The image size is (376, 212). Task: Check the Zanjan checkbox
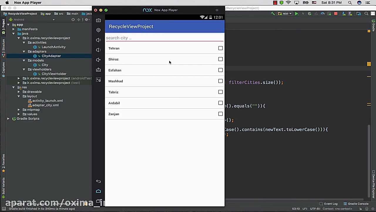click(221, 114)
